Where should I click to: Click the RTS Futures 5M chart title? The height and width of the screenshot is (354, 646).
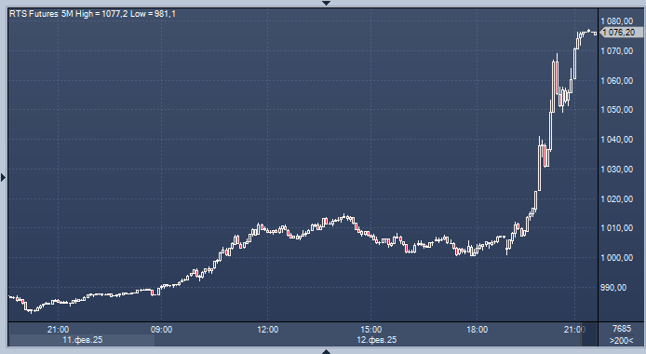coord(41,14)
